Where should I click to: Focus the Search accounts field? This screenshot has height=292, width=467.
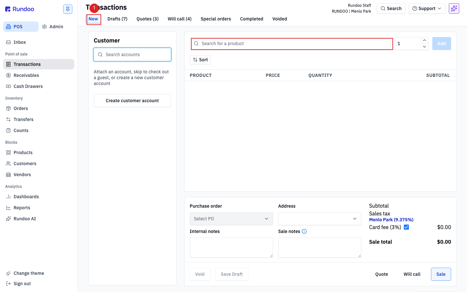coord(132,55)
